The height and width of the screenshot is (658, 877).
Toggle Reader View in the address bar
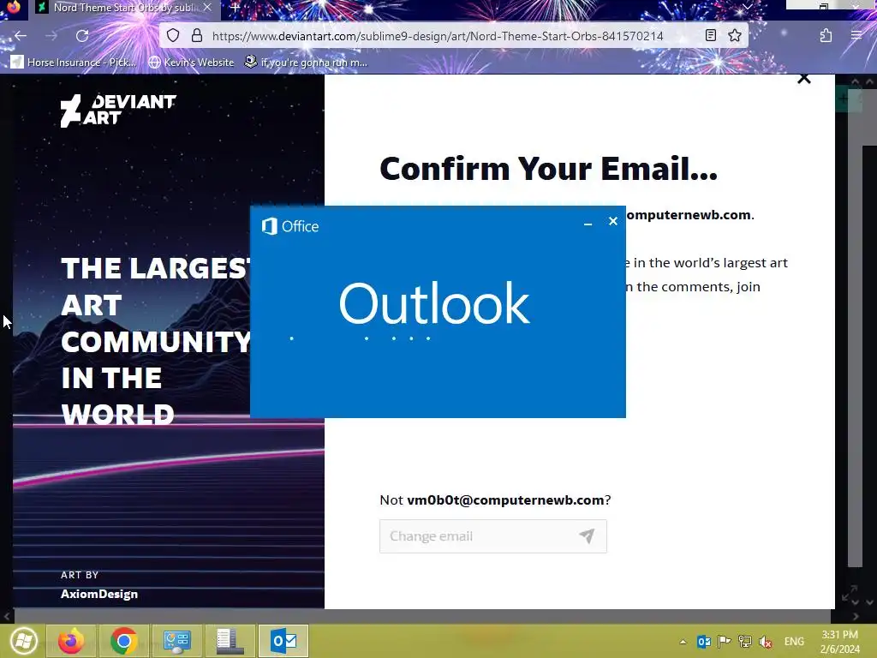click(x=711, y=36)
